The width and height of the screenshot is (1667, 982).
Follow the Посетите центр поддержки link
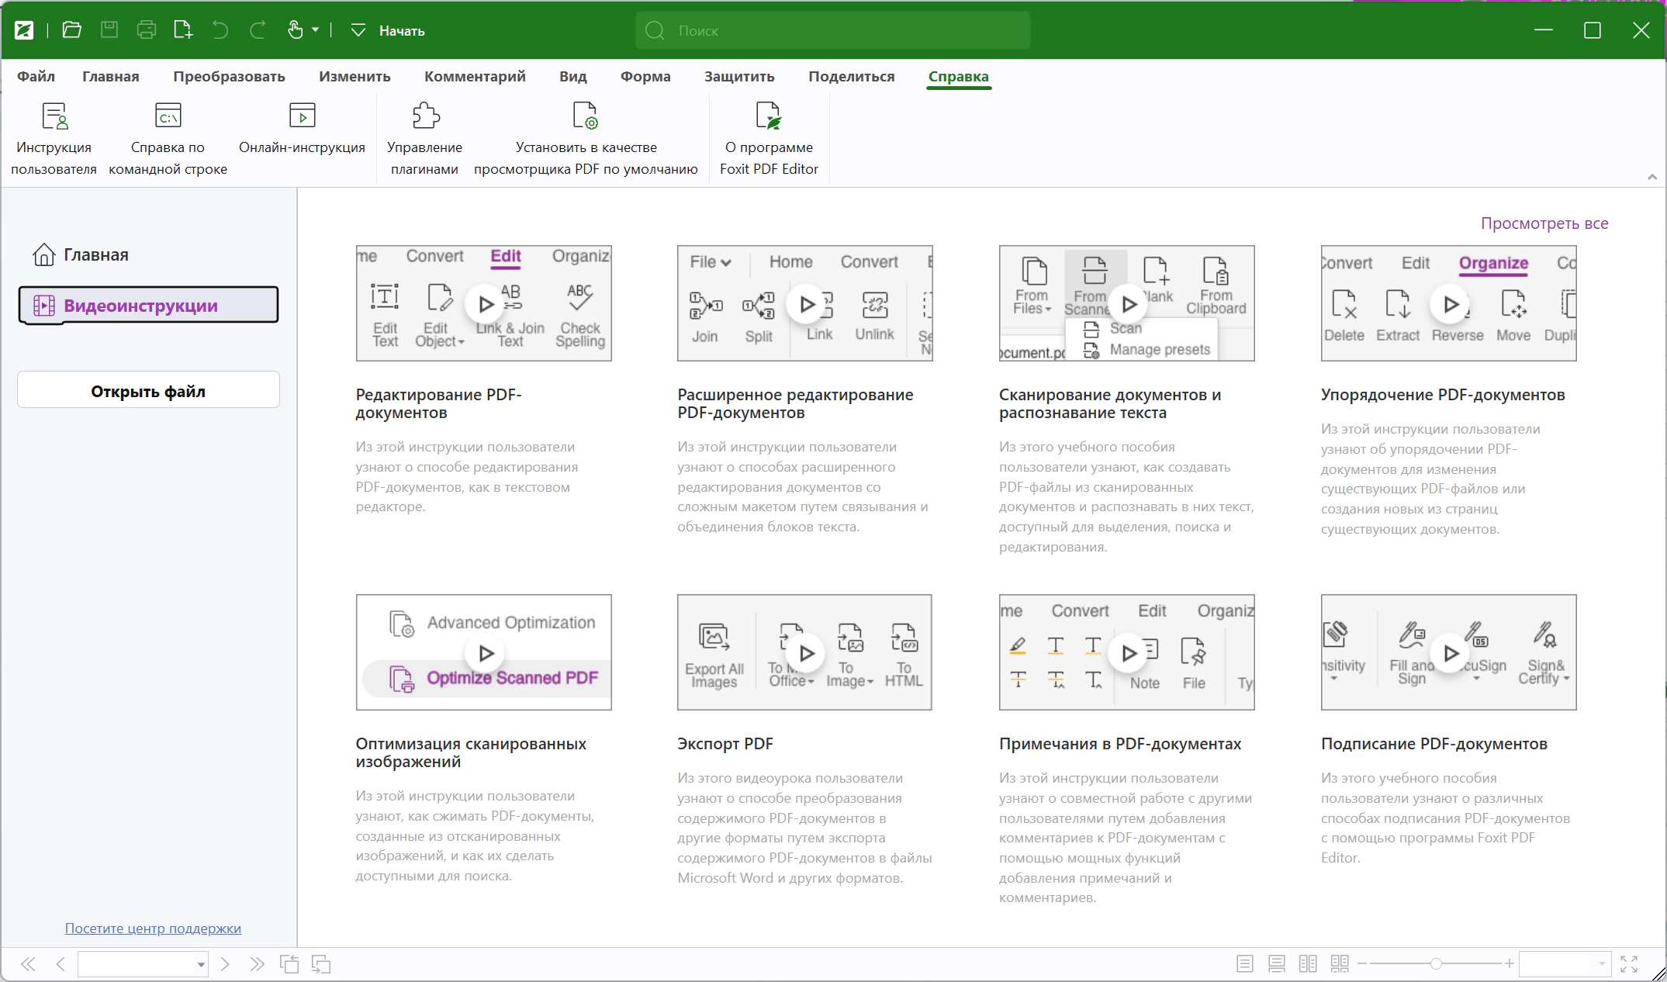(x=153, y=928)
